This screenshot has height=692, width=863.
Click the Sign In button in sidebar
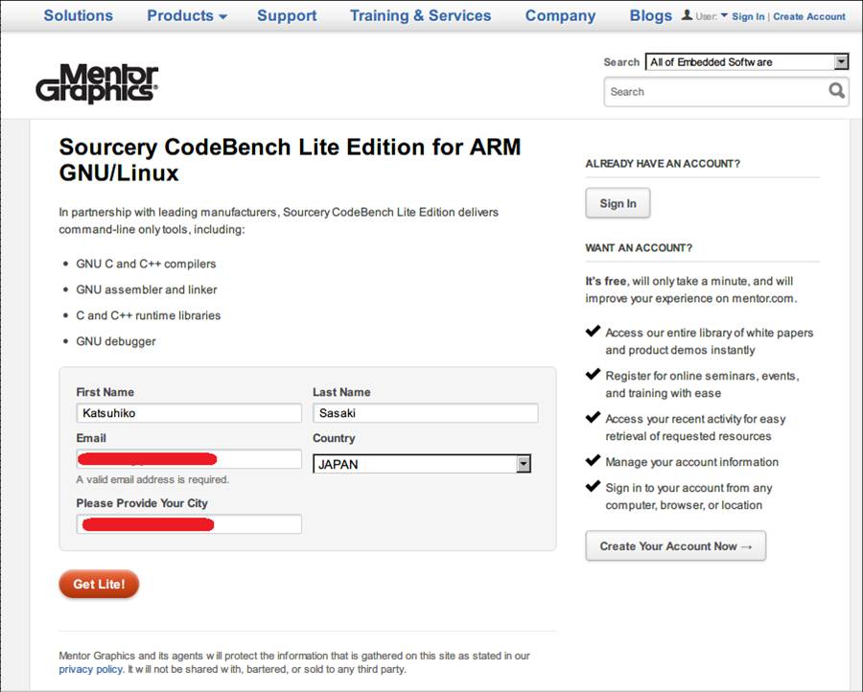[618, 203]
